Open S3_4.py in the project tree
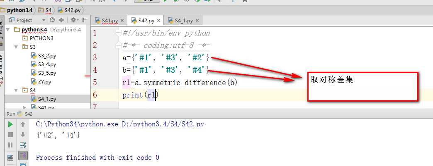The height and width of the screenshot is (166, 433). click(44, 64)
